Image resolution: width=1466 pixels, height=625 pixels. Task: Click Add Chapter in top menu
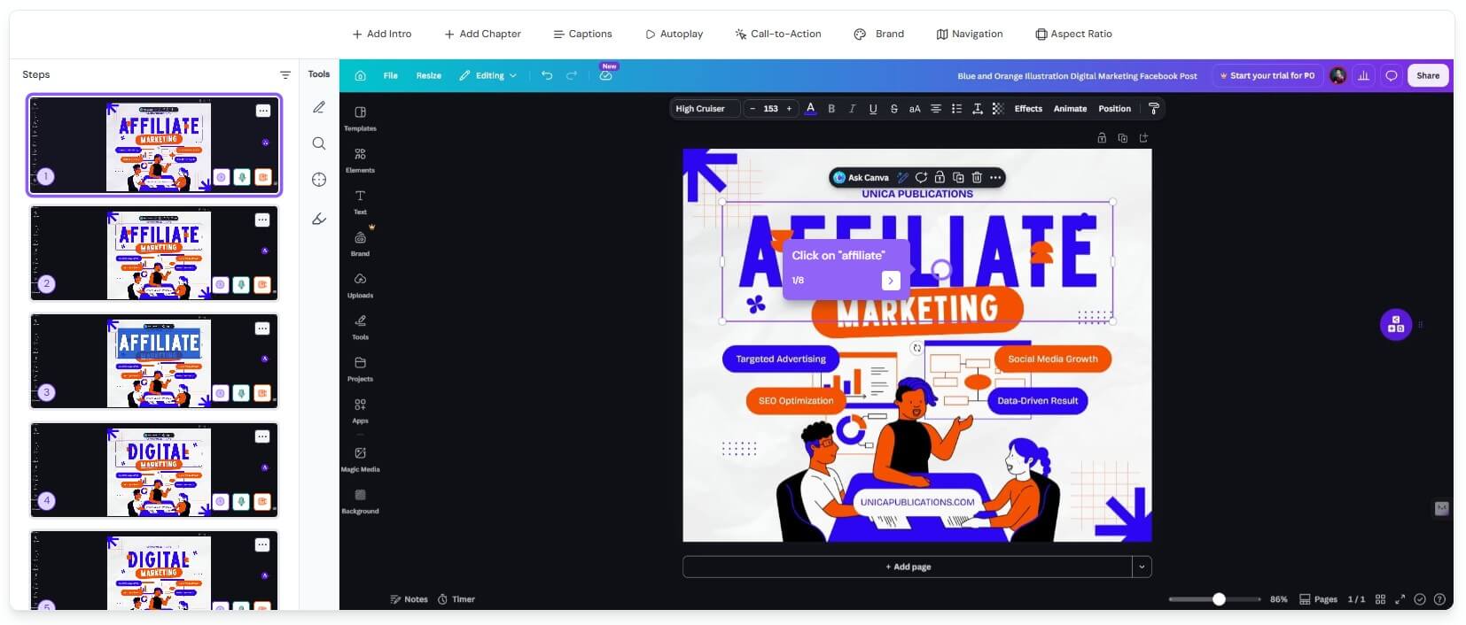tap(483, 34)
